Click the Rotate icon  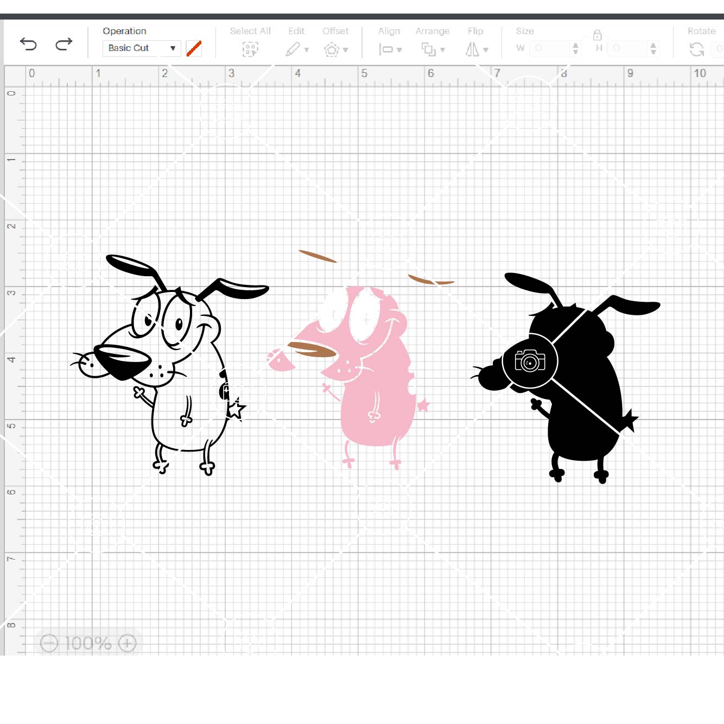click(697, 49)
